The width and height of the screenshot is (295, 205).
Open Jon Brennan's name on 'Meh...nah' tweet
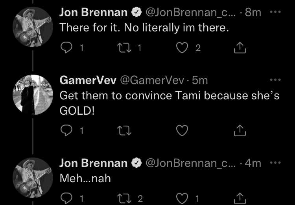coord(94,163)
